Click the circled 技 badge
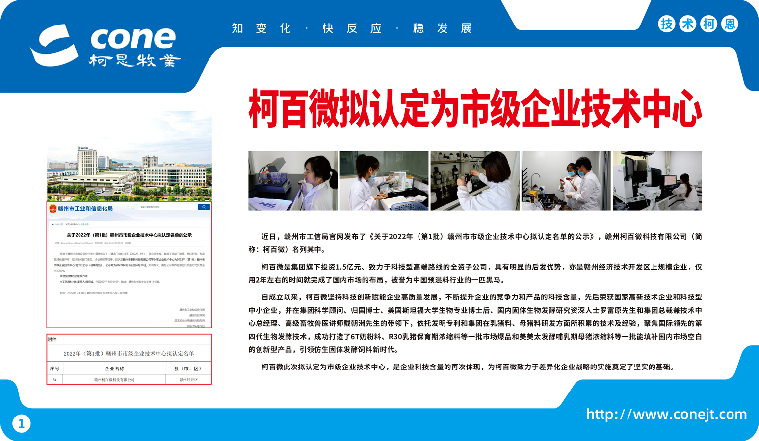The height and width of the screenshot is (441, 759). point(667,24)
